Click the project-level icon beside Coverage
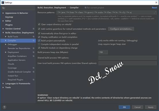Screen dimensions: 159x111 pyautogui.click(x=34, y=68)
